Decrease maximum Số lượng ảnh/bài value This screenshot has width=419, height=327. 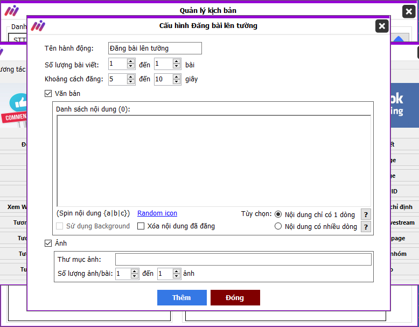[177, 276]
